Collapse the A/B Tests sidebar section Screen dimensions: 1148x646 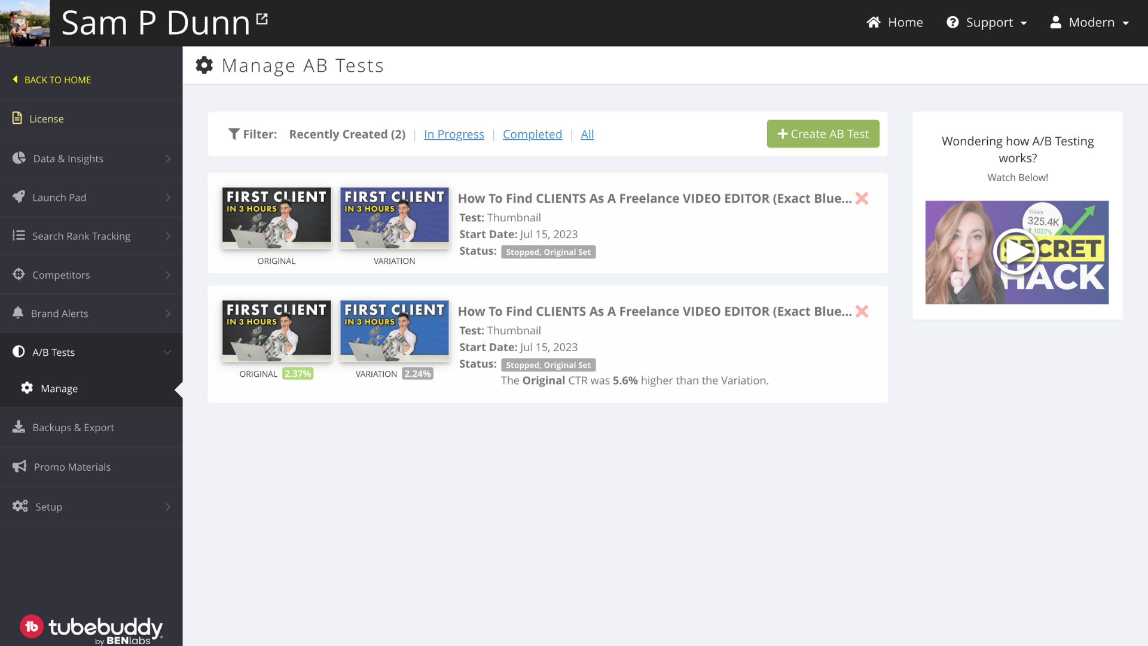54,352
